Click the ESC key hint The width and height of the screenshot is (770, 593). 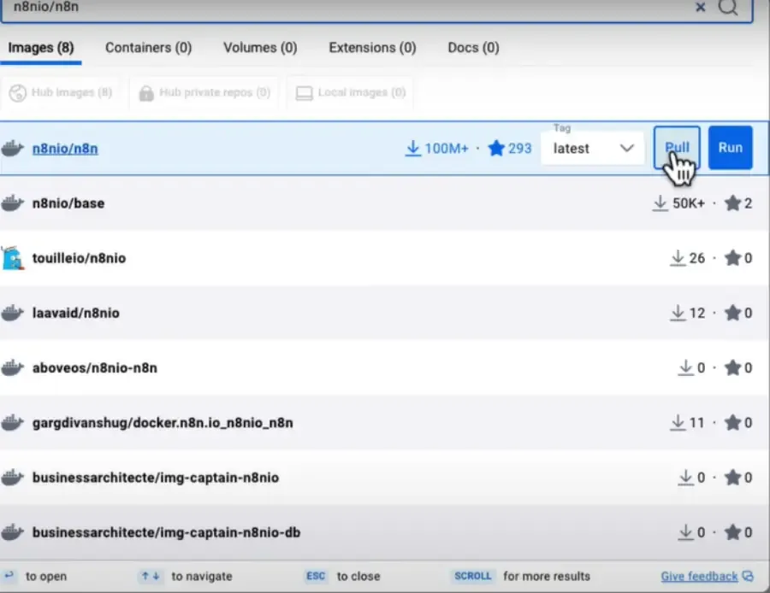[x=315, y=576]
